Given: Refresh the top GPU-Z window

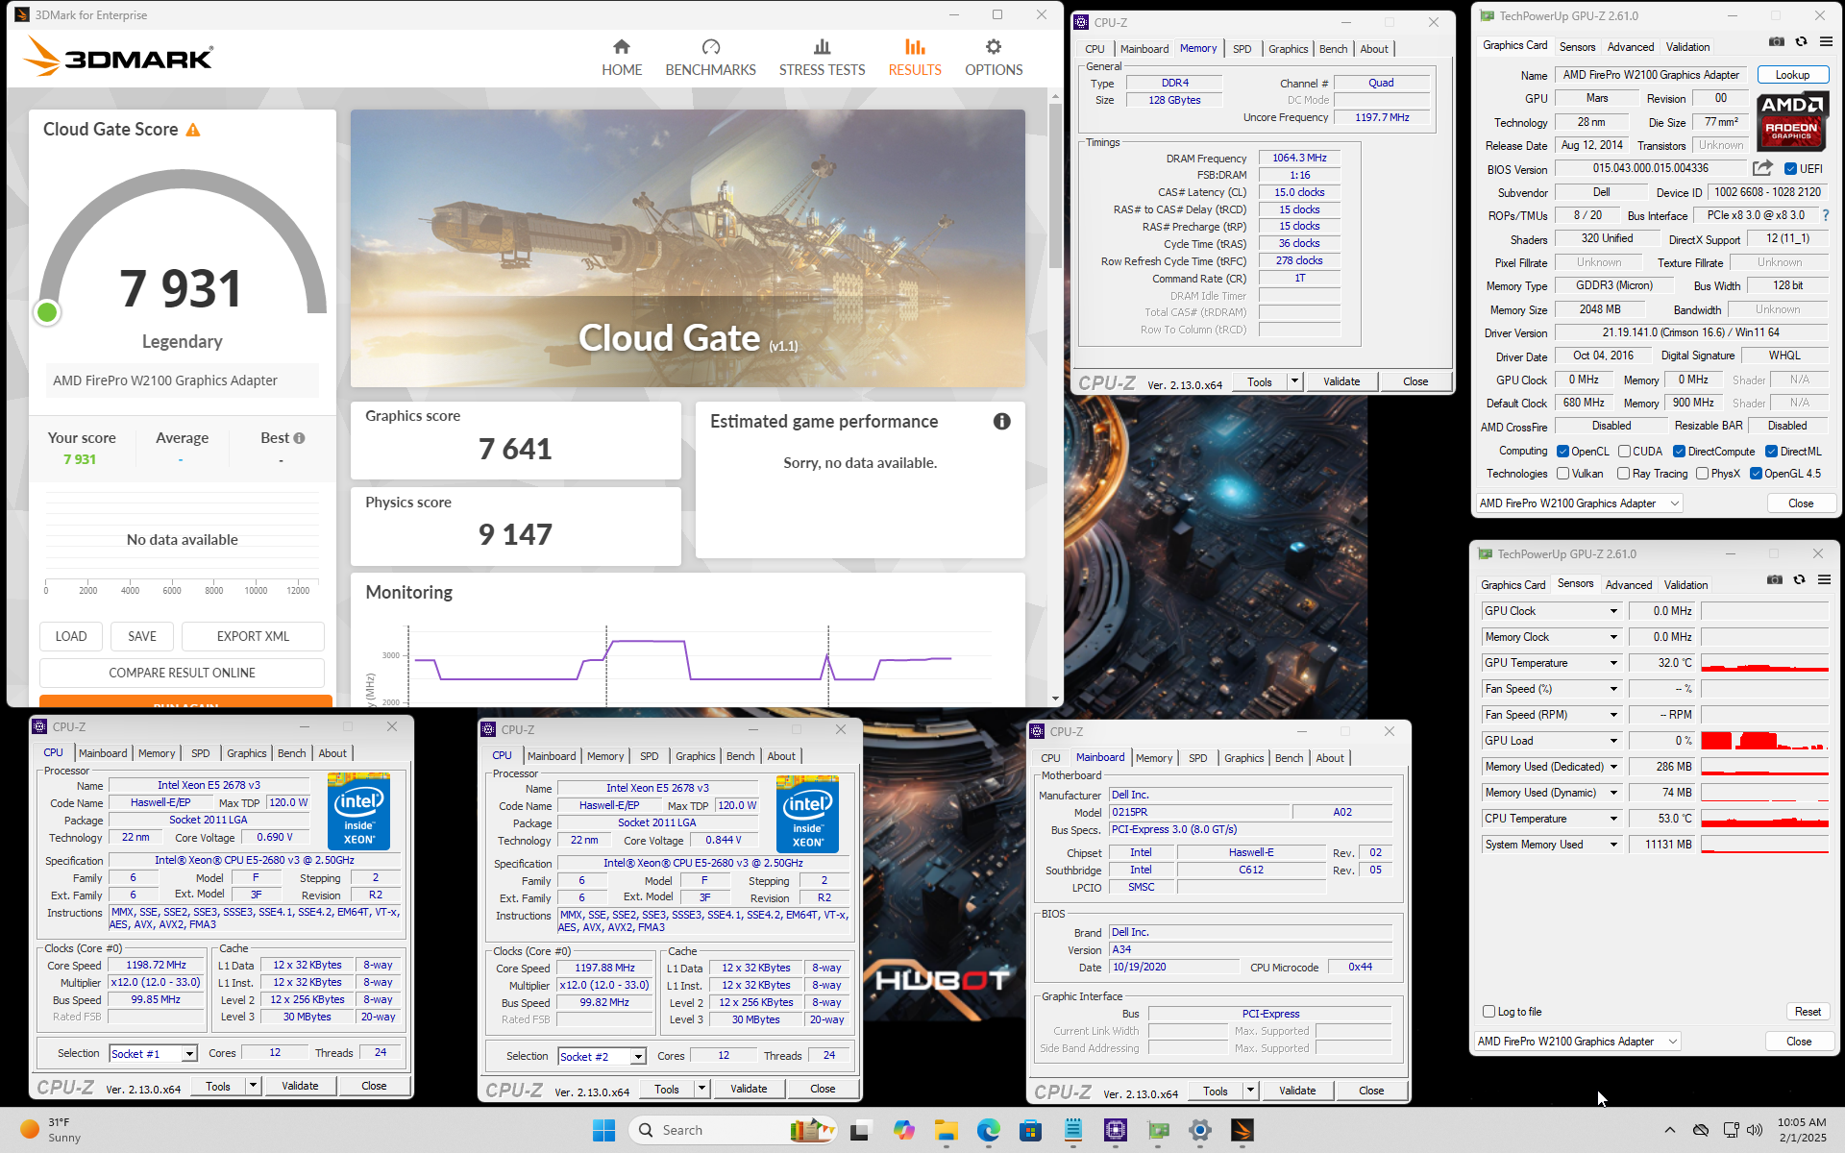Looking at the screenshot, I should point(1801,41).
